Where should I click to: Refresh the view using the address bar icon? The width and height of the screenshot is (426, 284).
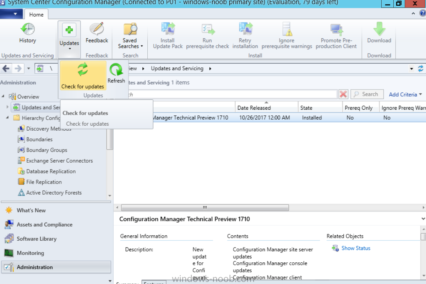click(x=421, y=69)
